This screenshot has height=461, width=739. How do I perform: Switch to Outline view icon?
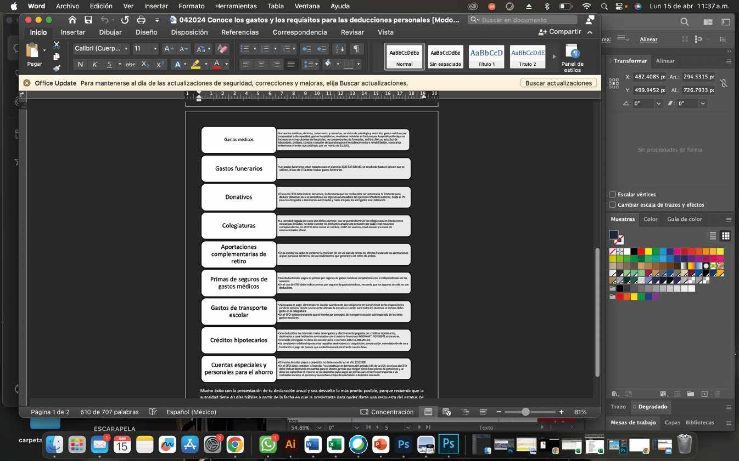(466, 412)
